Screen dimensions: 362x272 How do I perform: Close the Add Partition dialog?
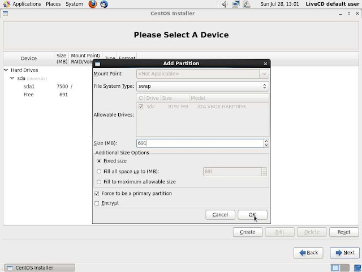(x=265, y=63)
